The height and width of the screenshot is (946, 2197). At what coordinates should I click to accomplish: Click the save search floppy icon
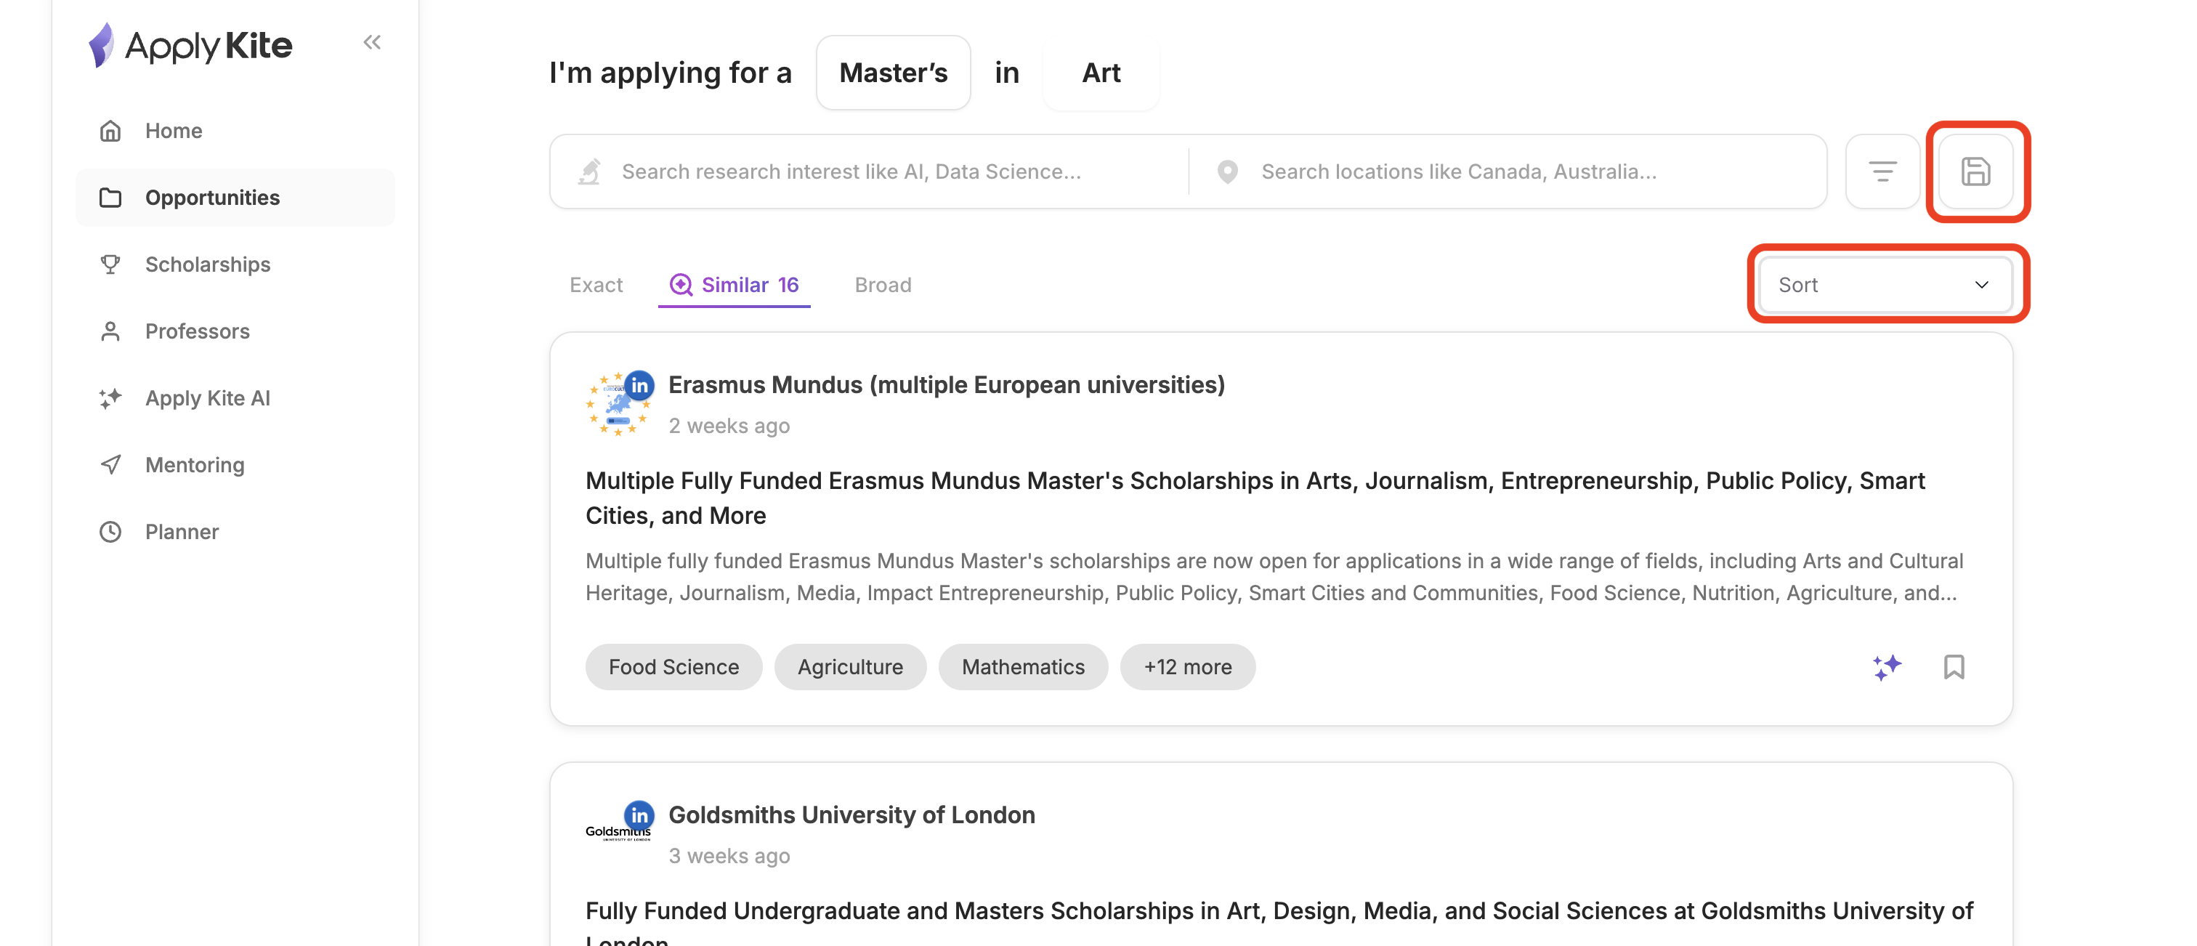tap(1975, 171)
